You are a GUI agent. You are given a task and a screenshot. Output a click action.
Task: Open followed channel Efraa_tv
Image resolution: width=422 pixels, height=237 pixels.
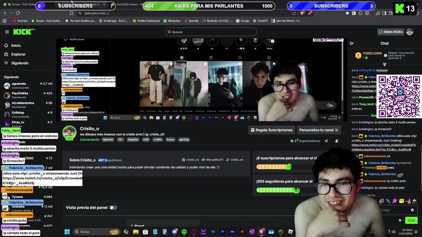pos(28,124)
